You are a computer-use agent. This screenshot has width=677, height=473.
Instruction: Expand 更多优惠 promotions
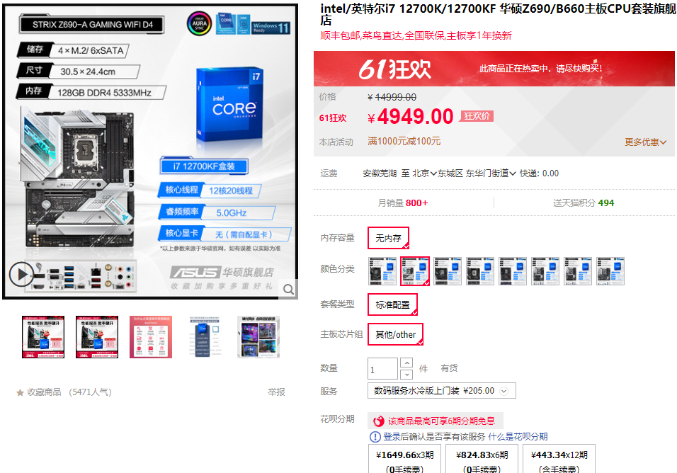click(645, 142)
